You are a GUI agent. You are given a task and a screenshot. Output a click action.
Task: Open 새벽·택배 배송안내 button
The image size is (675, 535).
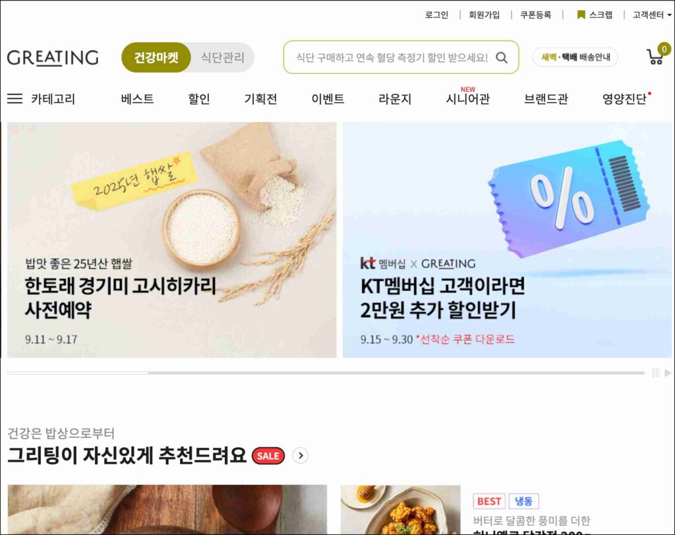coord(575,57)
